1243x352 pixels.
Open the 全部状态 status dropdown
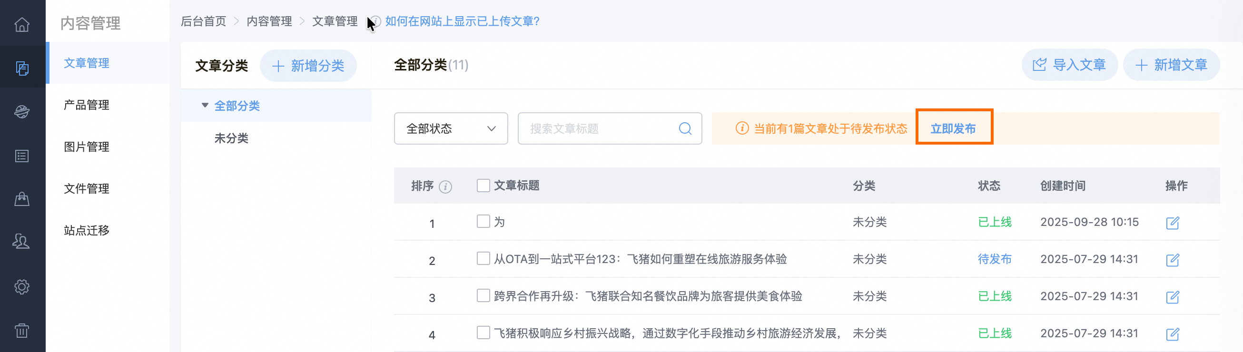click(x=451, y=129)
